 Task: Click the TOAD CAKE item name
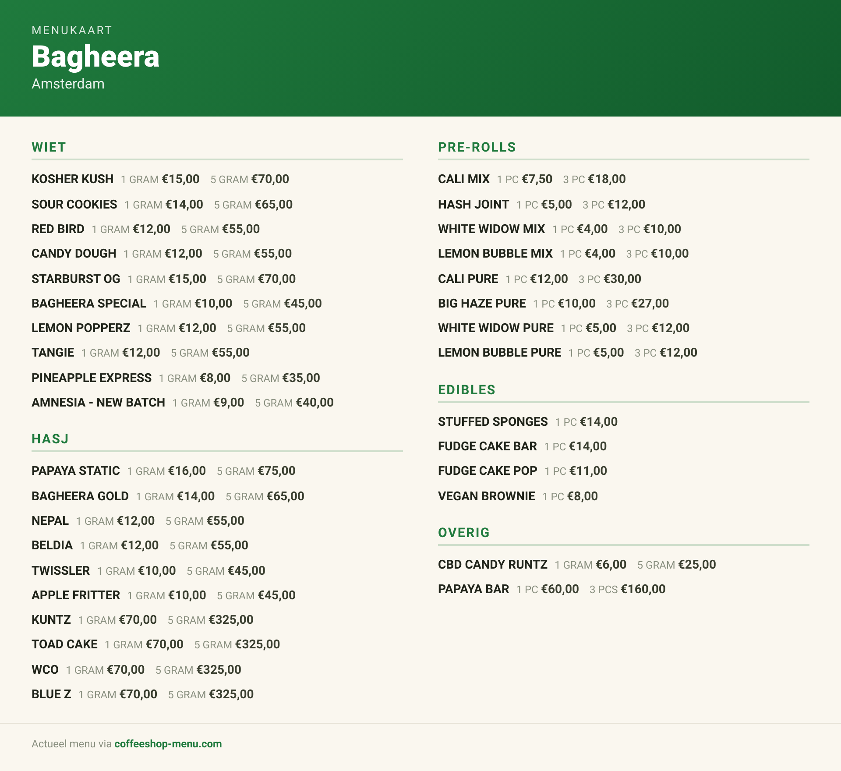point(64,644)
